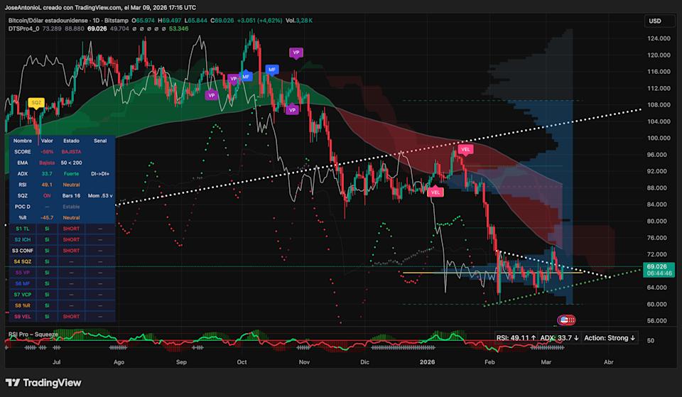
Task: Click the Oct label on time axis
Action: point(242,362)
